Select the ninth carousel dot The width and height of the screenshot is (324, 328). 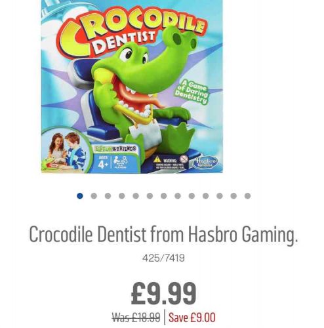[x=192, y=195]
